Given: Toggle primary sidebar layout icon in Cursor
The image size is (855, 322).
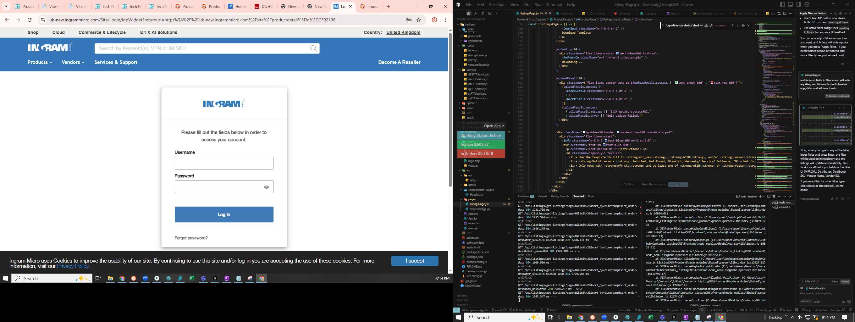Looking at the screenshot, I should tap(782, 4).
